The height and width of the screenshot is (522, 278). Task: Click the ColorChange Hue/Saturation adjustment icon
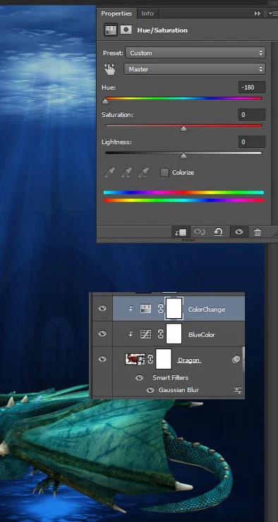[145, 309]
